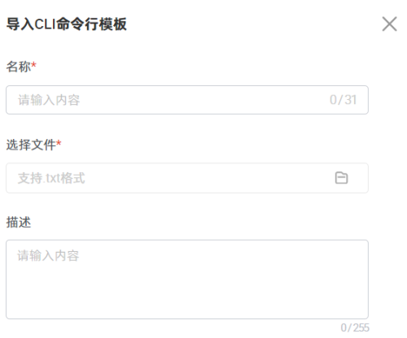The width and height of the screenshot is (407, 338).
Task: Click 请输入内容 placeholder in the name box
Action: pyautogui.click(x=49, y=100)
